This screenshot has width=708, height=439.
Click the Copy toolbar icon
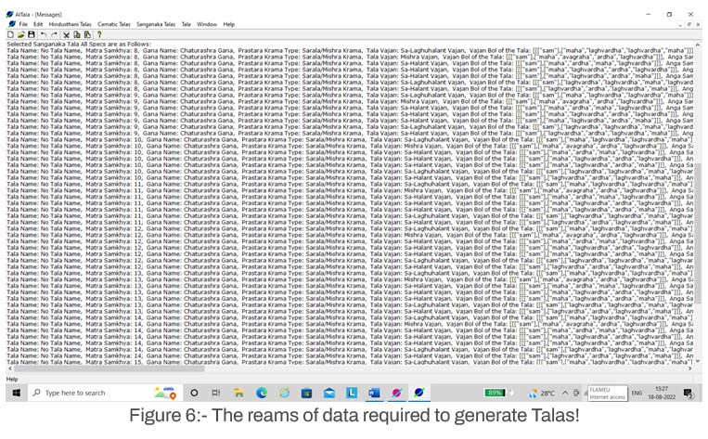(x=77, y=34)
